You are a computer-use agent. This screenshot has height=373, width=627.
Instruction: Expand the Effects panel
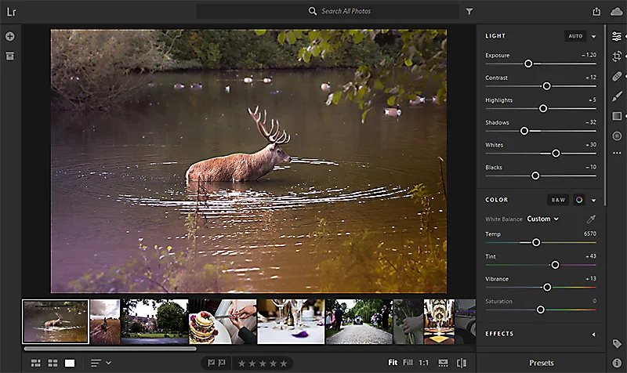[593, 334]
